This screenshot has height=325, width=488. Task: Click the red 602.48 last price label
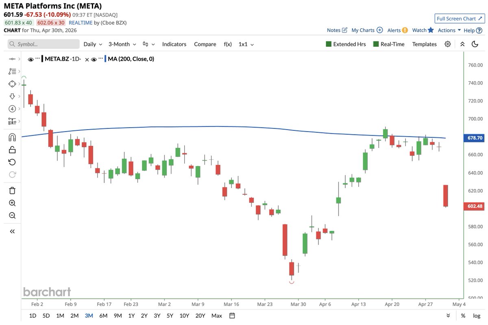pos(474,206)
